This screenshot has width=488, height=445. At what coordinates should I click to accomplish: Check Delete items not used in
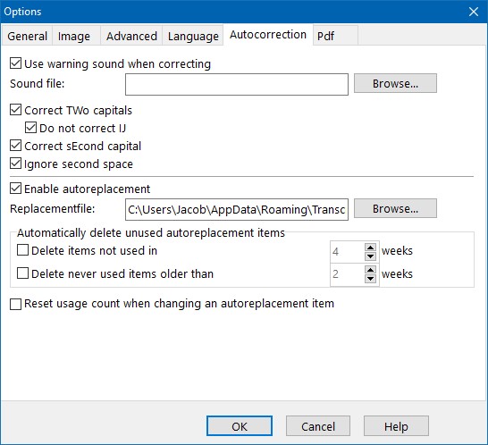click(x=22, y=250)
